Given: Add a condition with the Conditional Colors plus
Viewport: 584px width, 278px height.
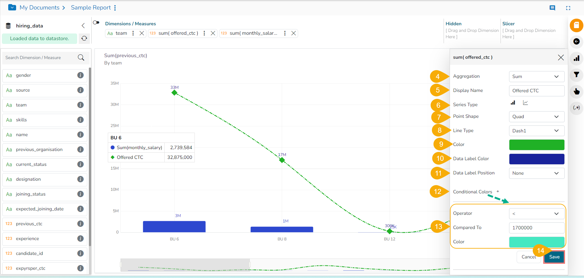Looking at the screenshot, I should [498, 191].
